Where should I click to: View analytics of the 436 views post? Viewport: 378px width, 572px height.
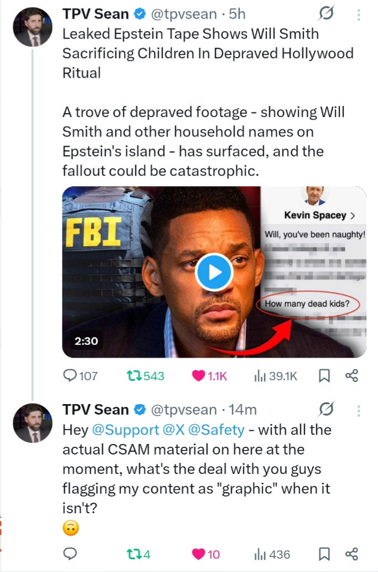tap(260, 554)
